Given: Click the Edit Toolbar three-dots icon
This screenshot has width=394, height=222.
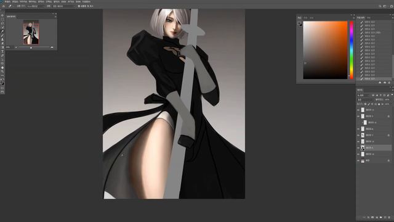Looking at the screenshot, I should tap(2, 75).
